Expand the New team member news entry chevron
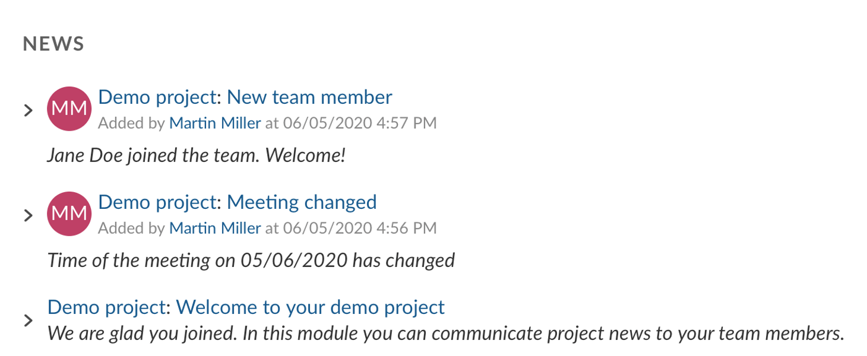The height and width of the screenshot is (356, 867). (x=28, y=110)
